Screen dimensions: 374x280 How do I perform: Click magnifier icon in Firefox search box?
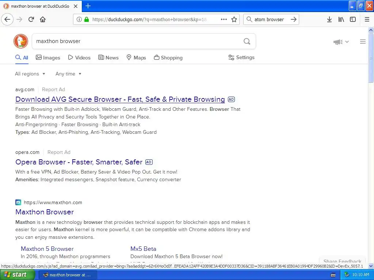(x=249, y=19)
